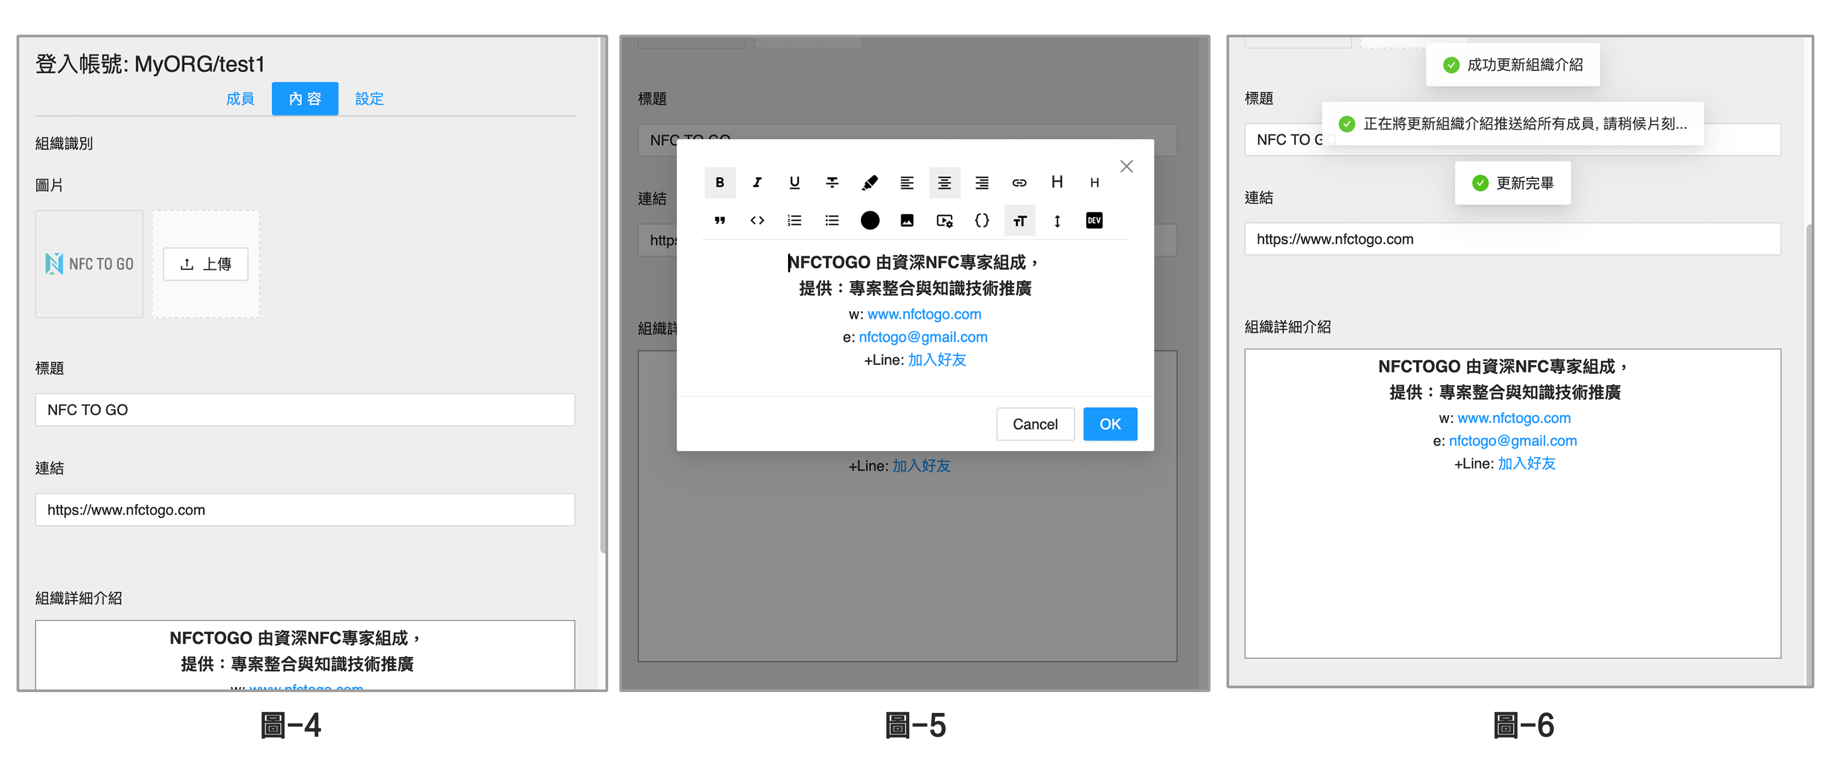Click the 上傳 upload button
The width and height of the screenshot is (1840, 762).
(x=206, y=264)
